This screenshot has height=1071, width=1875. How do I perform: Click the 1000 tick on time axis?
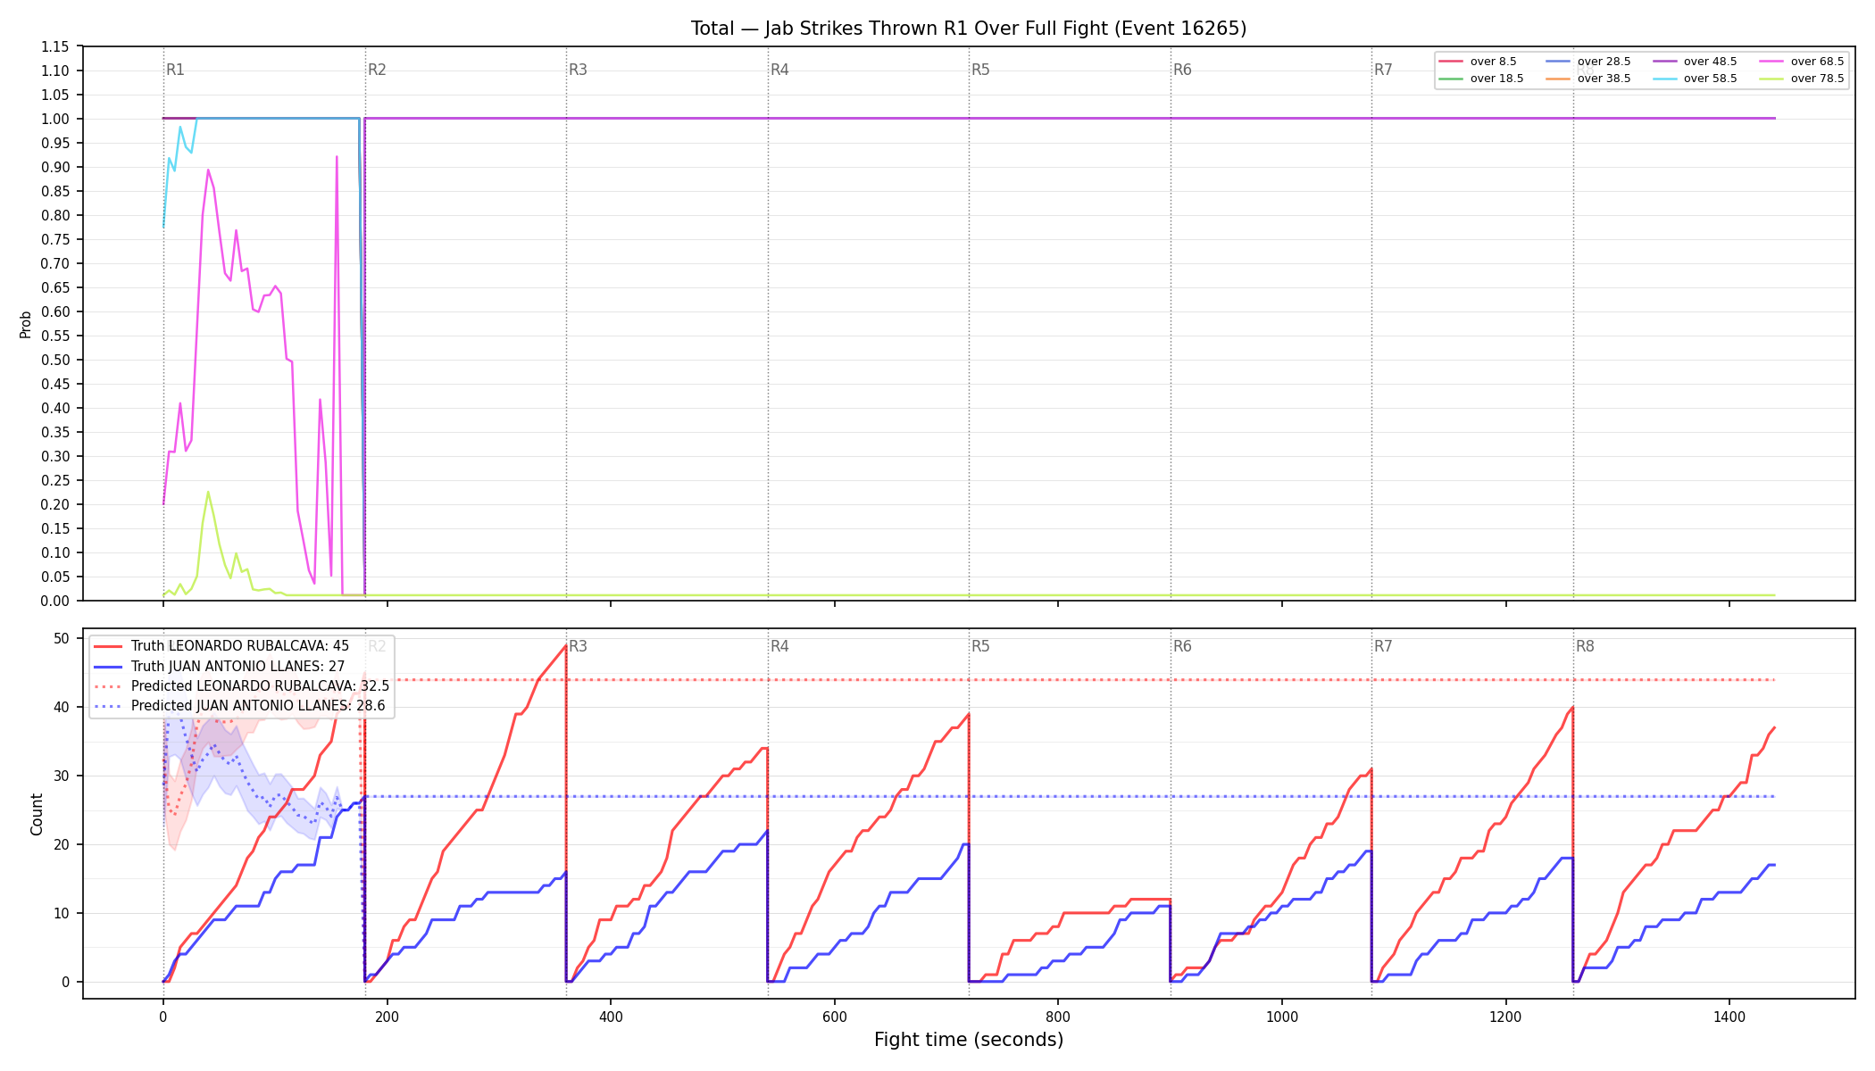(1282, 1017)
